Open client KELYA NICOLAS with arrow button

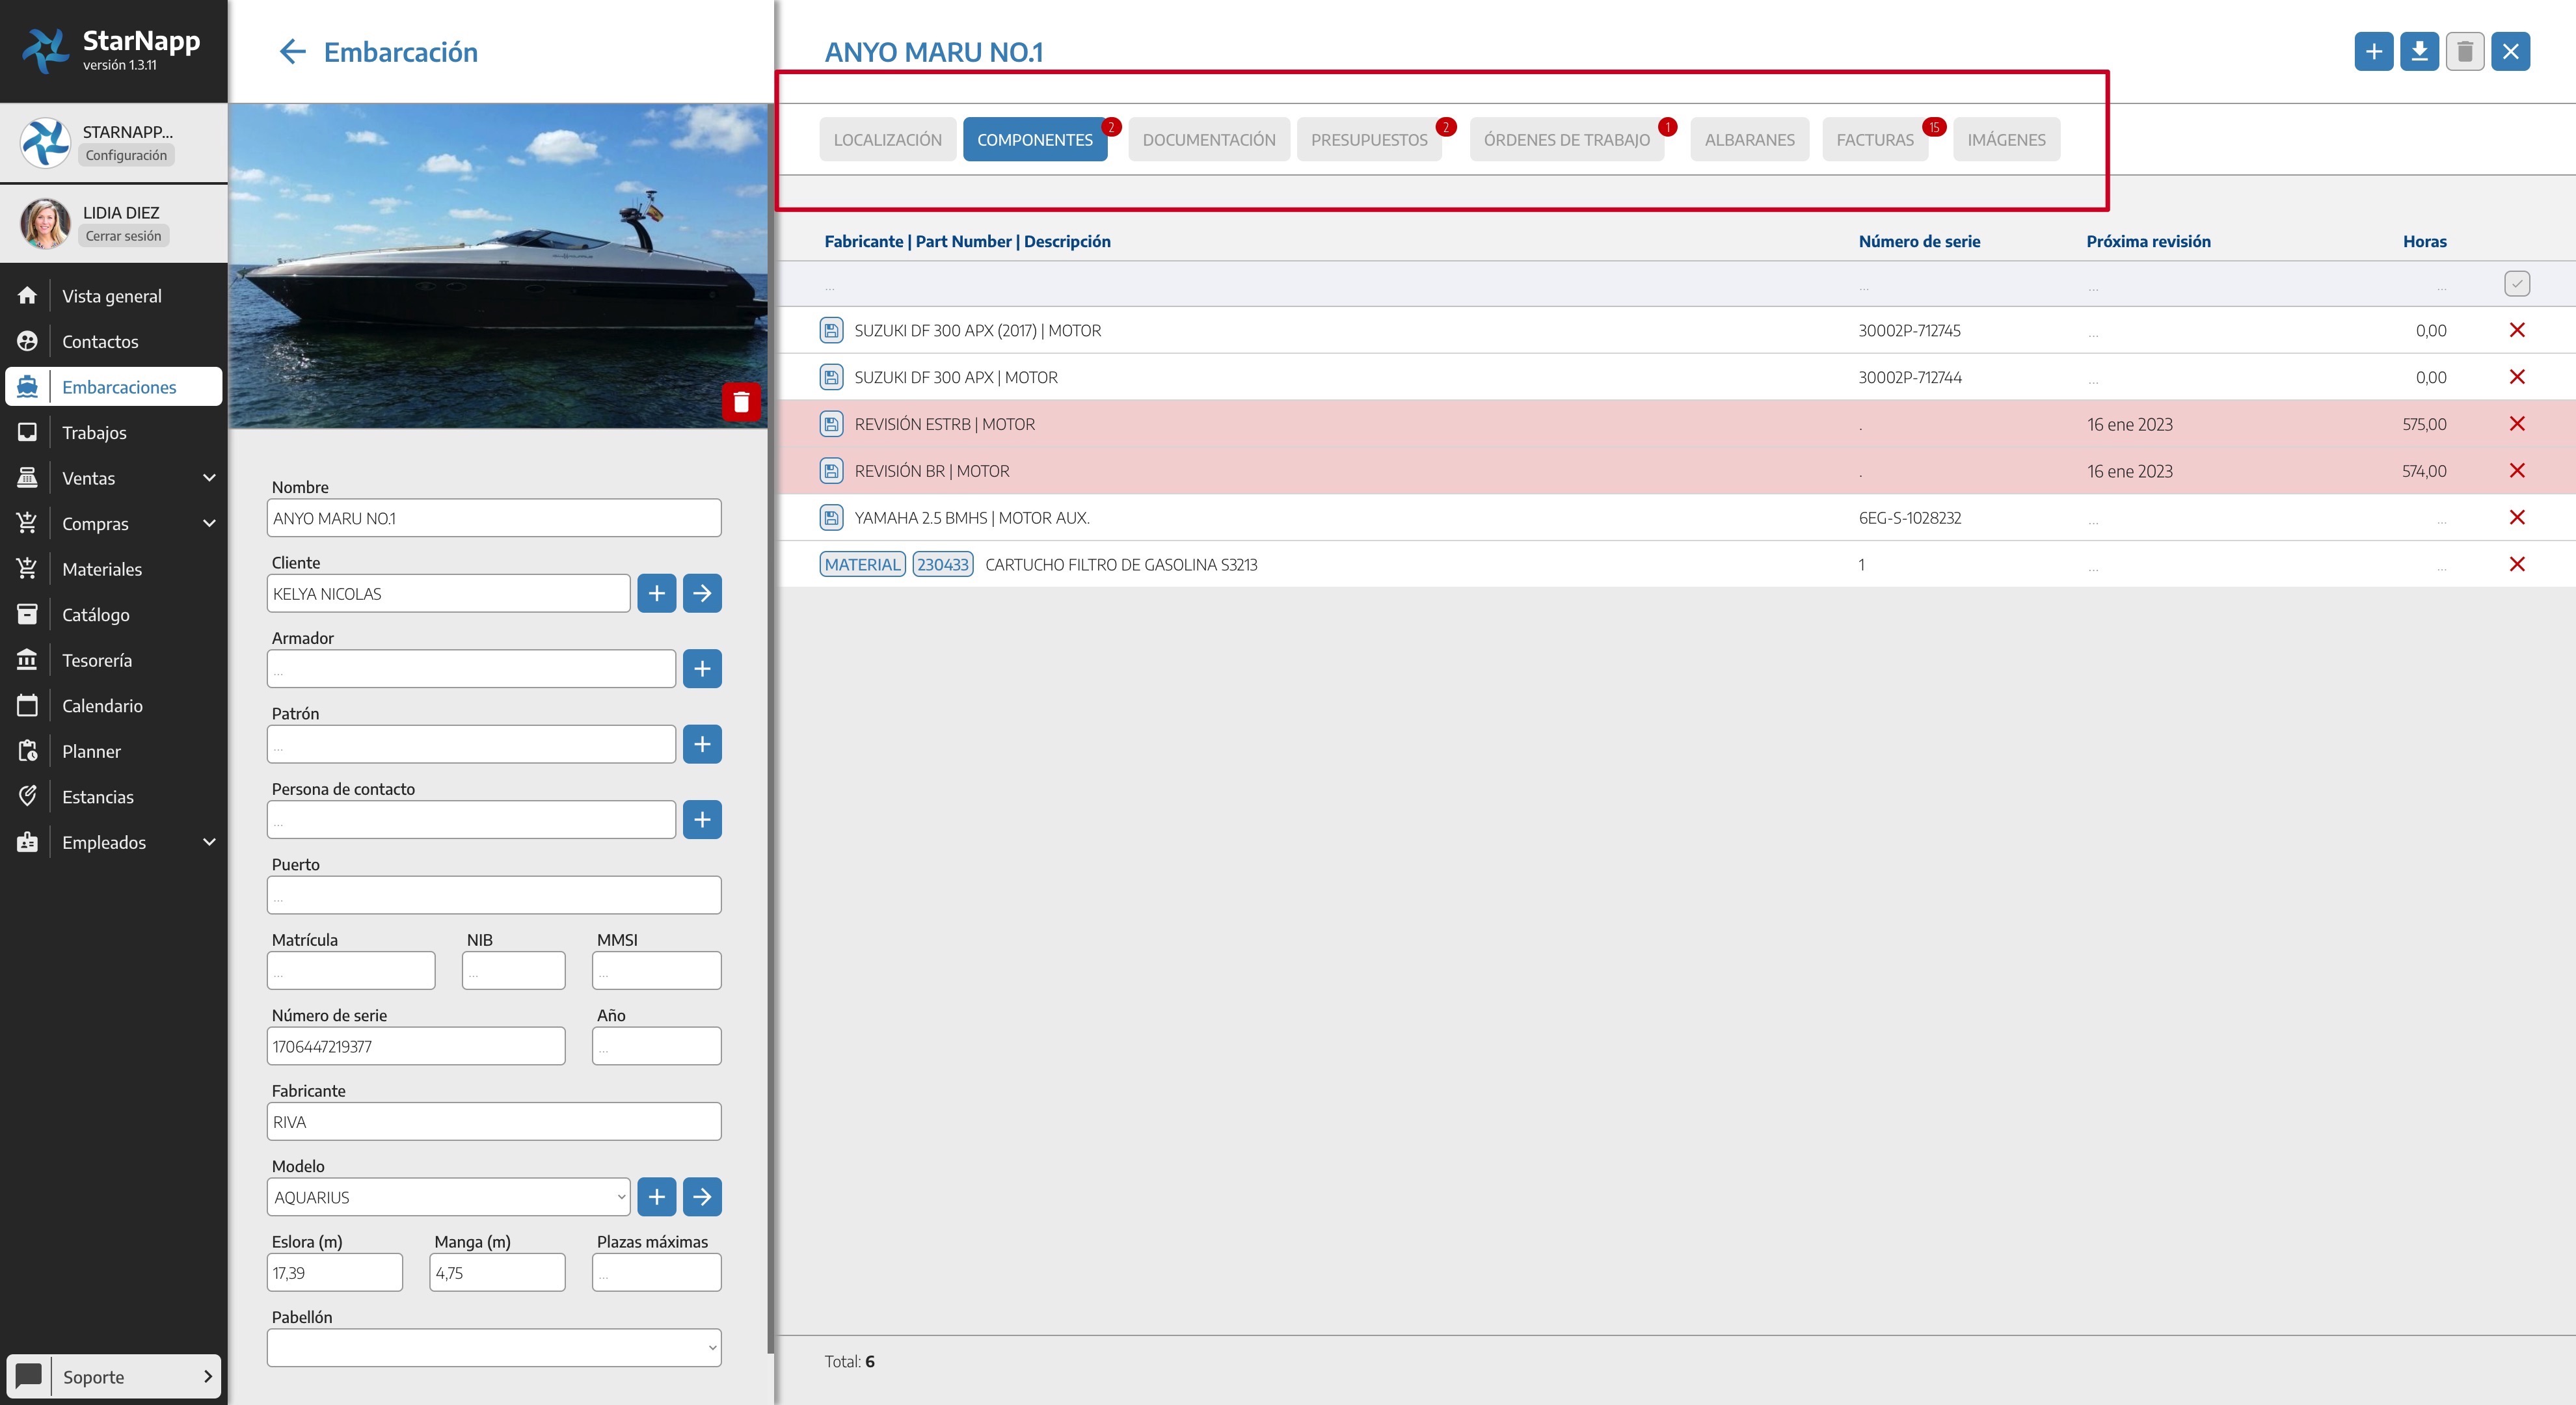[702, 593]
